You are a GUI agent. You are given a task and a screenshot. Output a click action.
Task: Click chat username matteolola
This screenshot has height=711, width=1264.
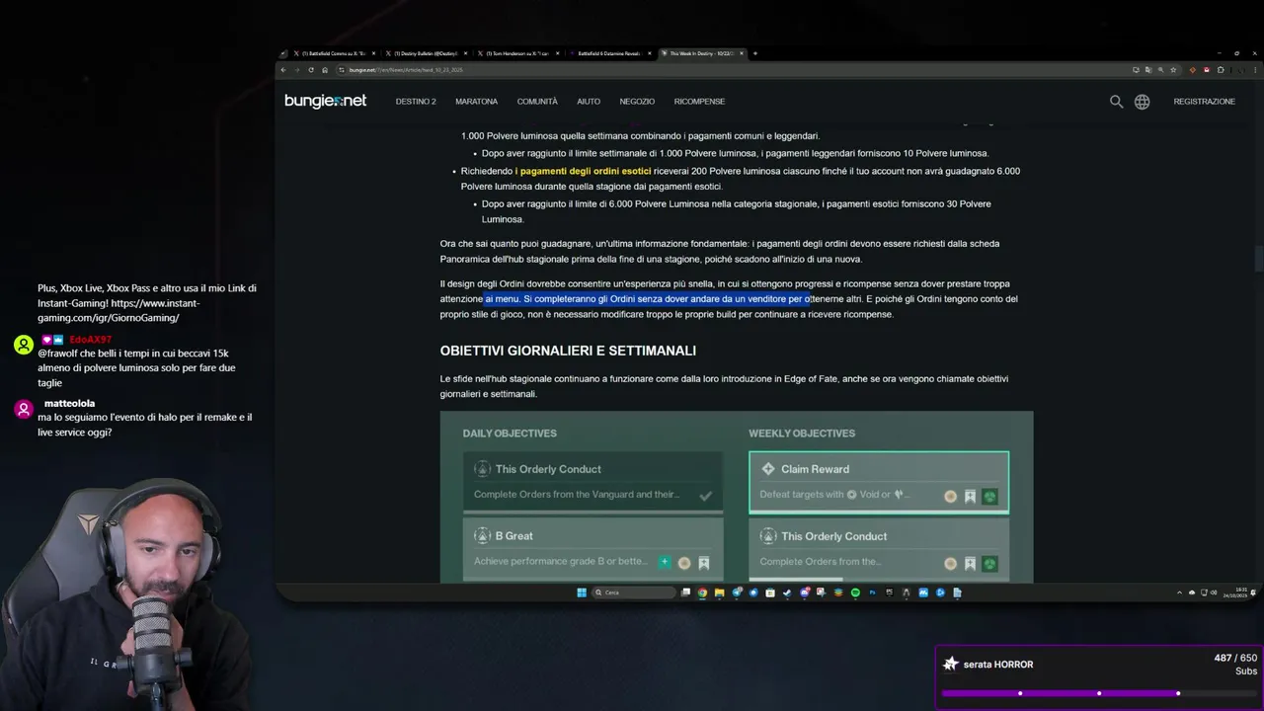tap(69, 403)
